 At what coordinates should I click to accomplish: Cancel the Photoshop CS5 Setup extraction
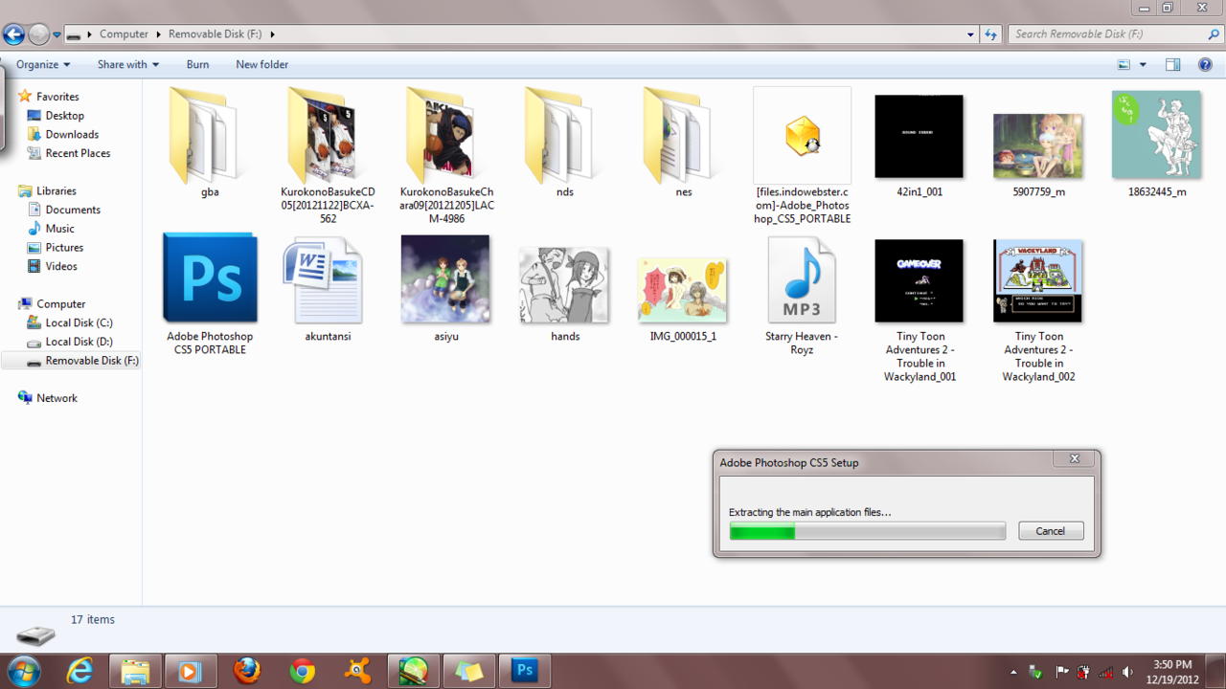pos(1050,531)
